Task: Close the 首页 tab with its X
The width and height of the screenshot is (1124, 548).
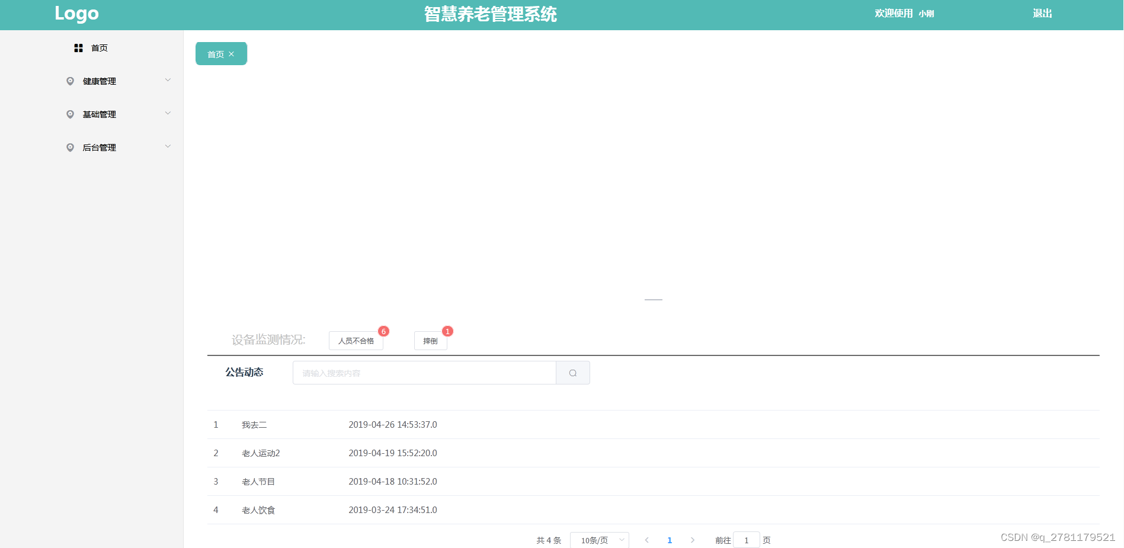Action: (232, 54)
